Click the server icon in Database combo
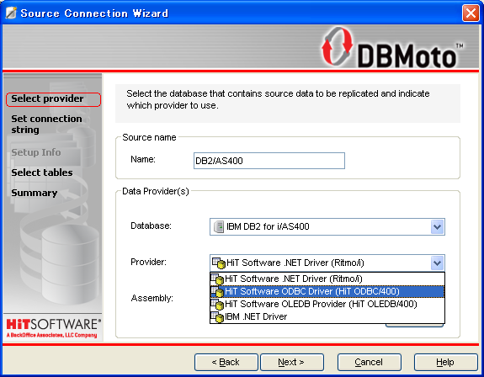Viewport: 484px width, 377px height. coord(219,226)
